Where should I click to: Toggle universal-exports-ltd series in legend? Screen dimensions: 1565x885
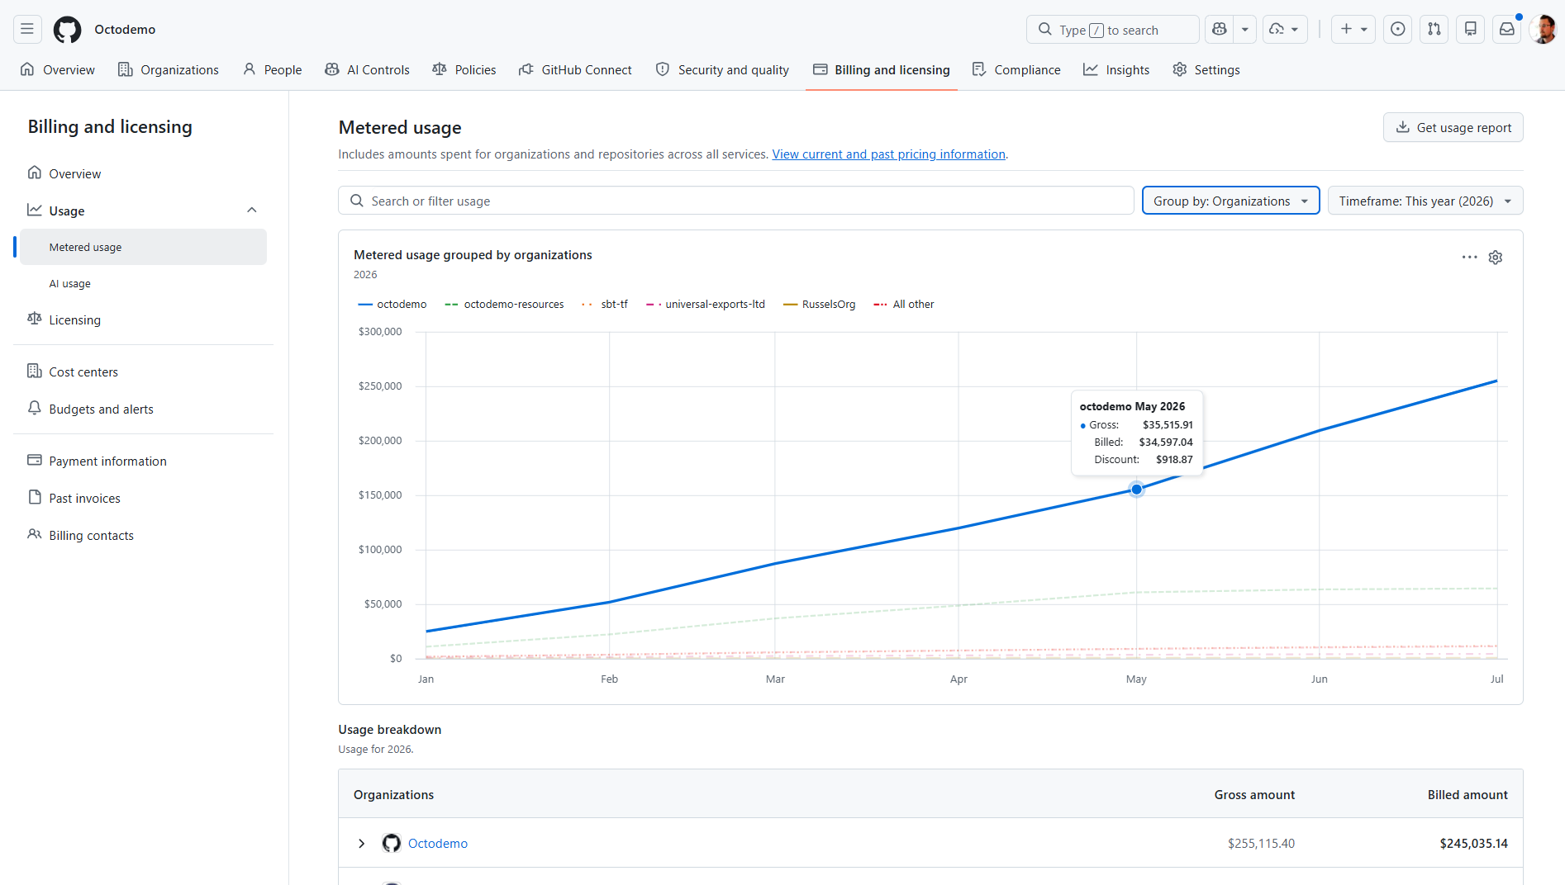(706, 305)
